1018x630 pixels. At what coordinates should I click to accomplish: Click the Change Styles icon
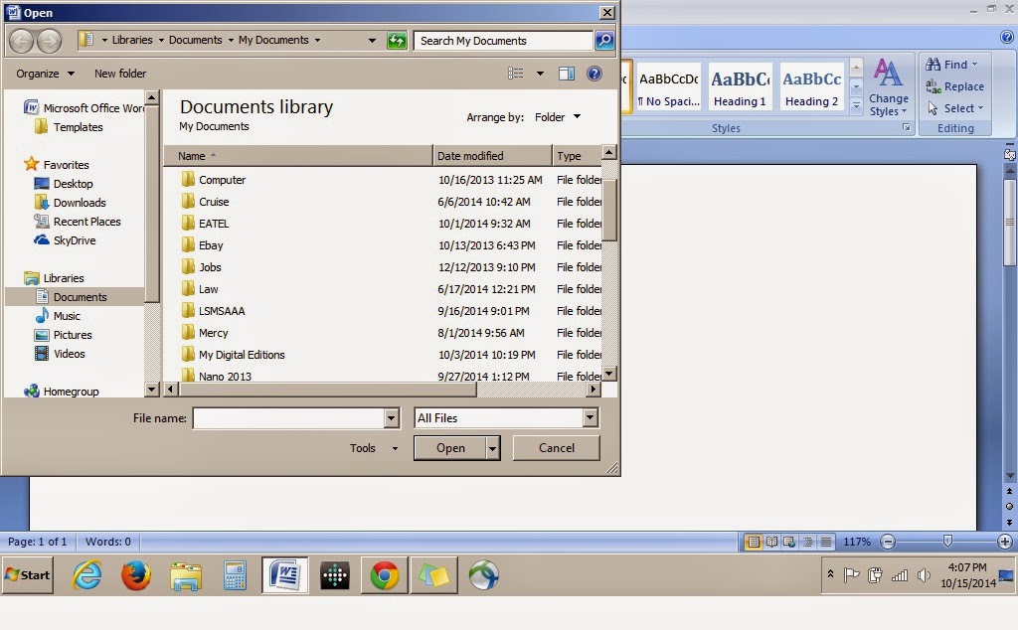(888, 86)
